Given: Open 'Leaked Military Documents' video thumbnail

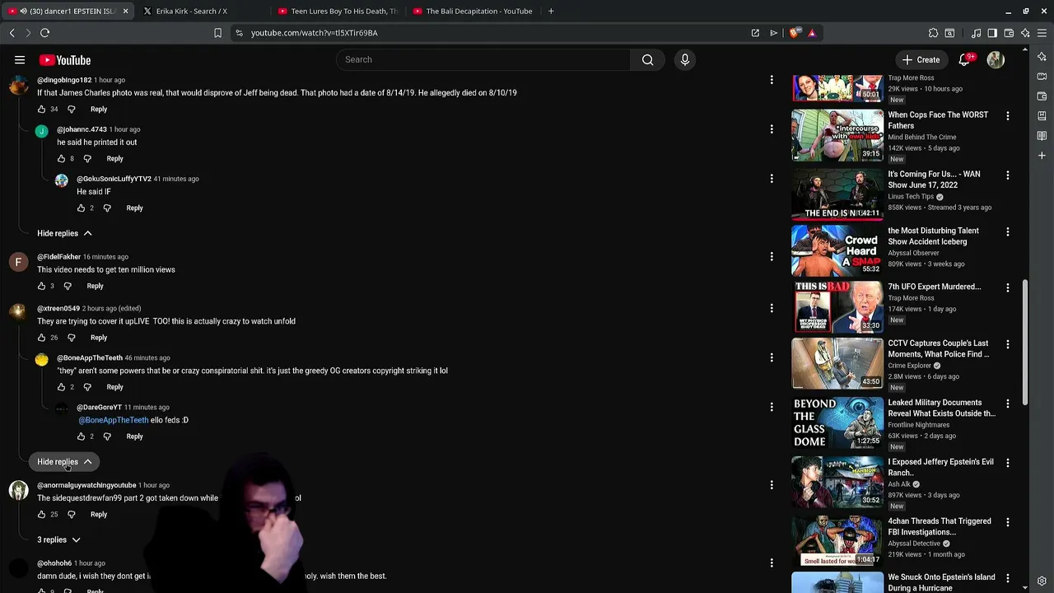Looking at the screenshot, I should pos(837,422).
